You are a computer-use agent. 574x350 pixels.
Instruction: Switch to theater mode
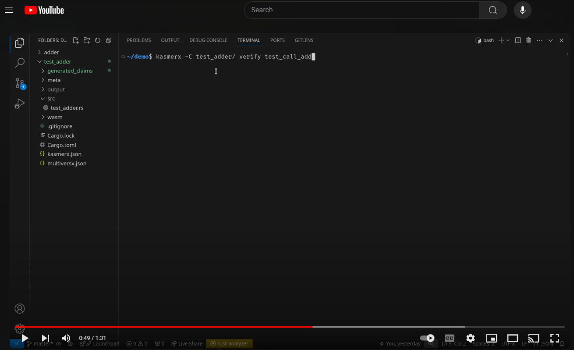click(x=513, y=338)
